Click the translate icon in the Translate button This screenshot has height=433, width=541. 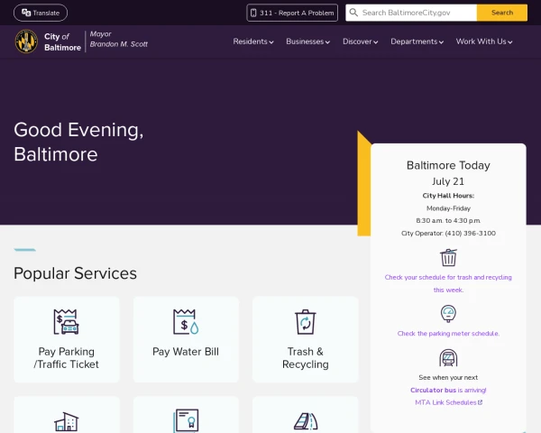tap(26, 13)
